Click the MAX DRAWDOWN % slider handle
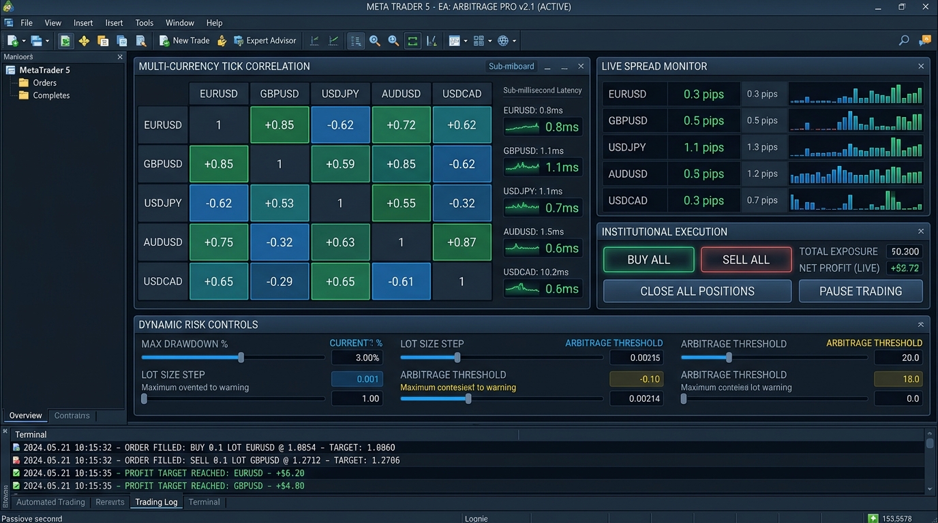Screen dimensions: 938x523 click(x=241, y=358)
